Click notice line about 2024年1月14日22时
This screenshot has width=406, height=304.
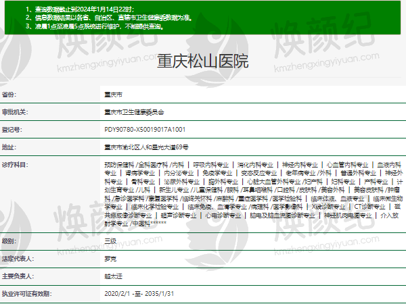[80, 9]
